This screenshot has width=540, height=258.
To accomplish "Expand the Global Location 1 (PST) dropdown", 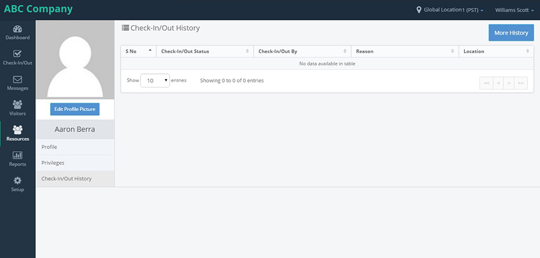I will pyautogui.click(x=454, y=10).
